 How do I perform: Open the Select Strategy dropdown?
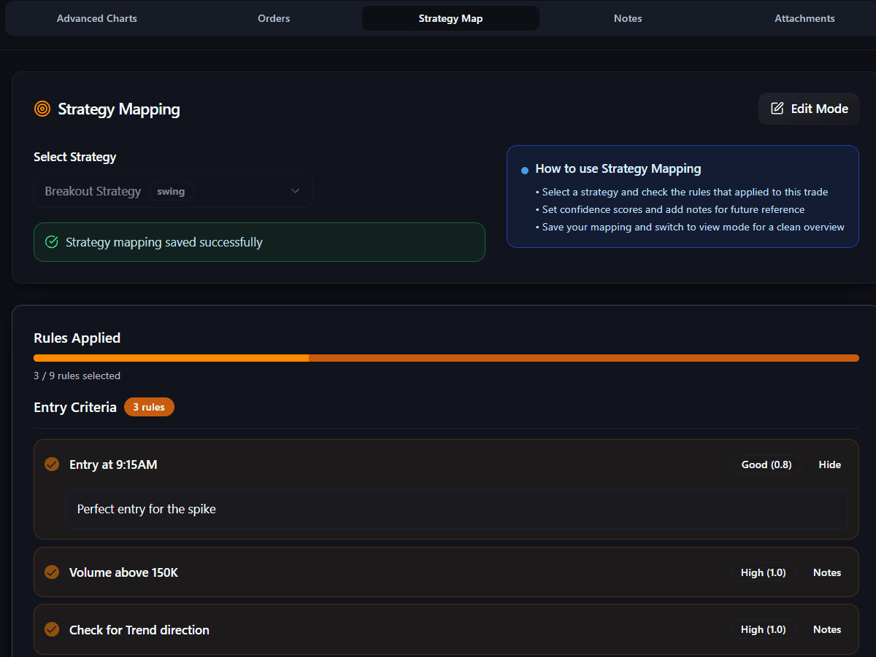click(173, 190)
